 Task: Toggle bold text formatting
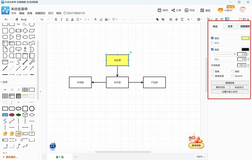click(x=56, y=19)
